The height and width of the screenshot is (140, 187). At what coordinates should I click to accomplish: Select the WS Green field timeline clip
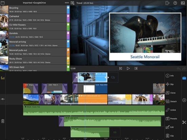coord(31,99)
